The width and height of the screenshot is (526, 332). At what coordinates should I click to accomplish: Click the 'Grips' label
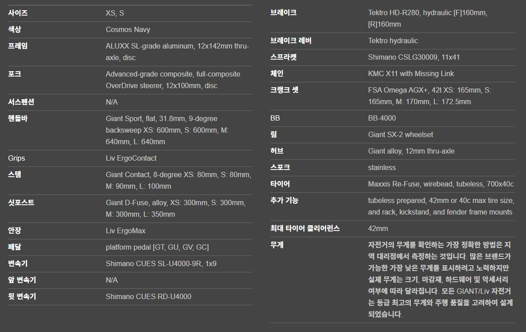pos(16,158)
